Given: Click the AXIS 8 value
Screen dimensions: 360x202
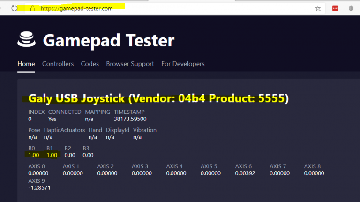Looking at the screenshot, I should pos(314,173).
